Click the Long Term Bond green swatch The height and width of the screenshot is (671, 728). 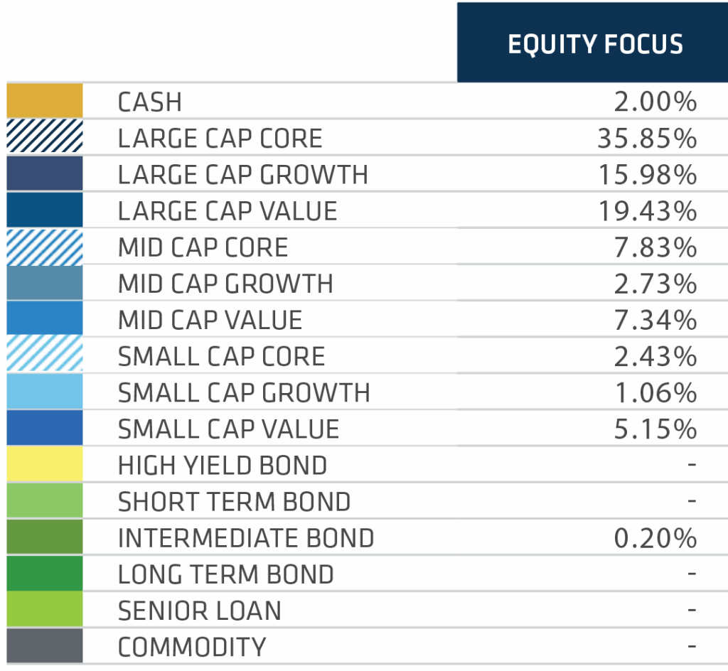tap(45, 574)
